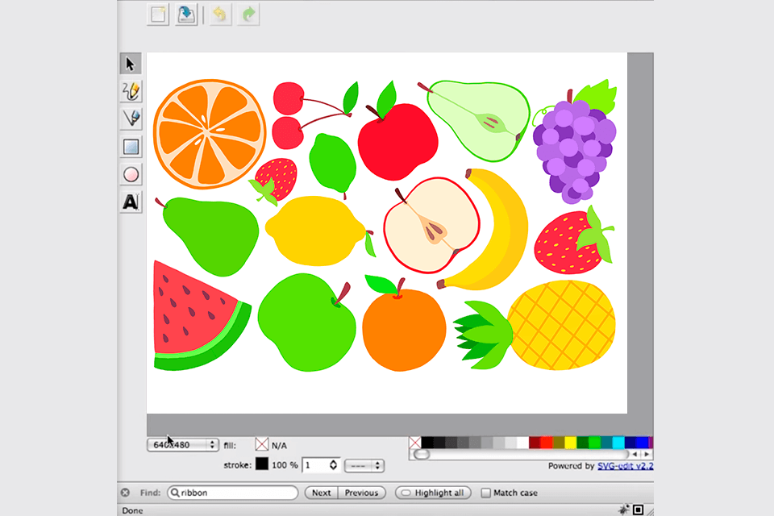Select the Line/Path pen tool
The image size is (774, 516).
click(131, 119)
